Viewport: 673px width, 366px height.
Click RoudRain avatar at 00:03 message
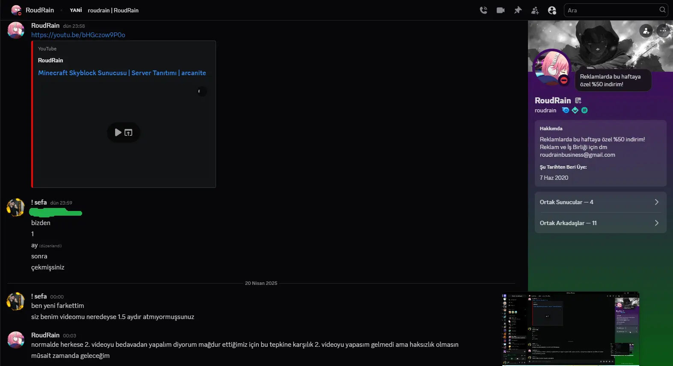pyautogui.click(x=16, y=340)
